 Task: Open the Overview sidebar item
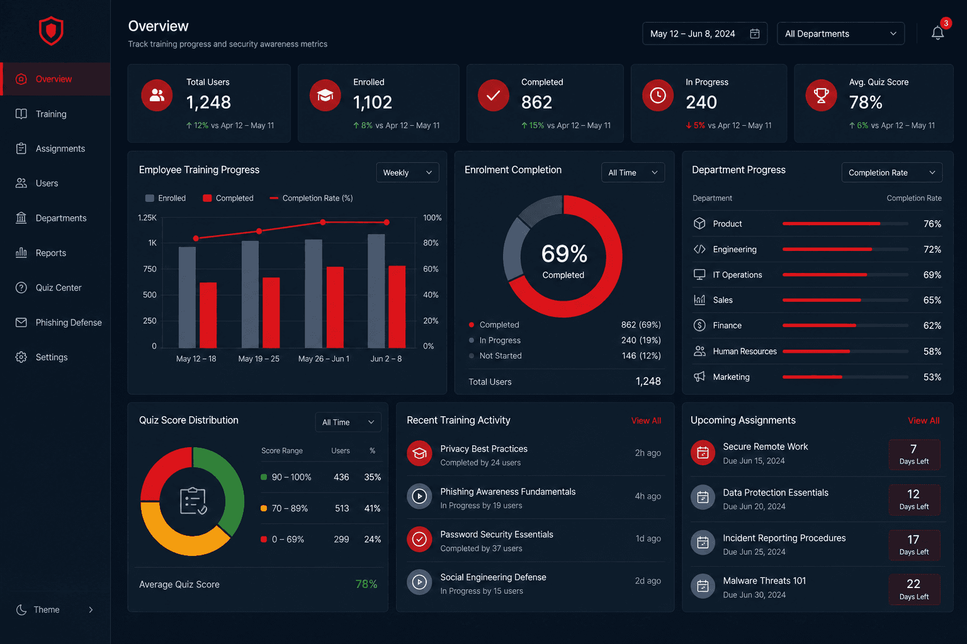click(x=55, y=79)
